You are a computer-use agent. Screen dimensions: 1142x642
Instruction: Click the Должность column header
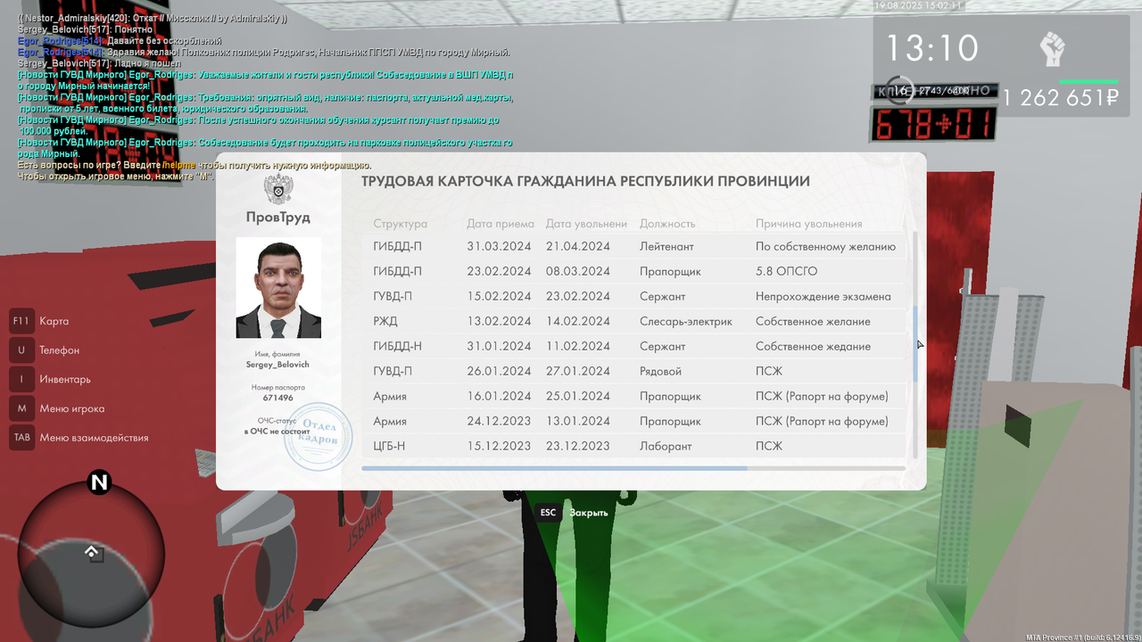[x=667, y=224]
